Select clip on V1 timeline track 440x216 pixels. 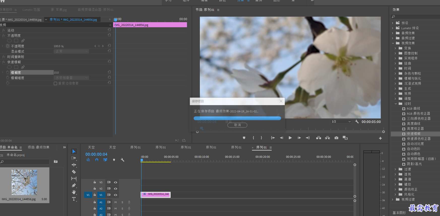click(x=156, y=195)
